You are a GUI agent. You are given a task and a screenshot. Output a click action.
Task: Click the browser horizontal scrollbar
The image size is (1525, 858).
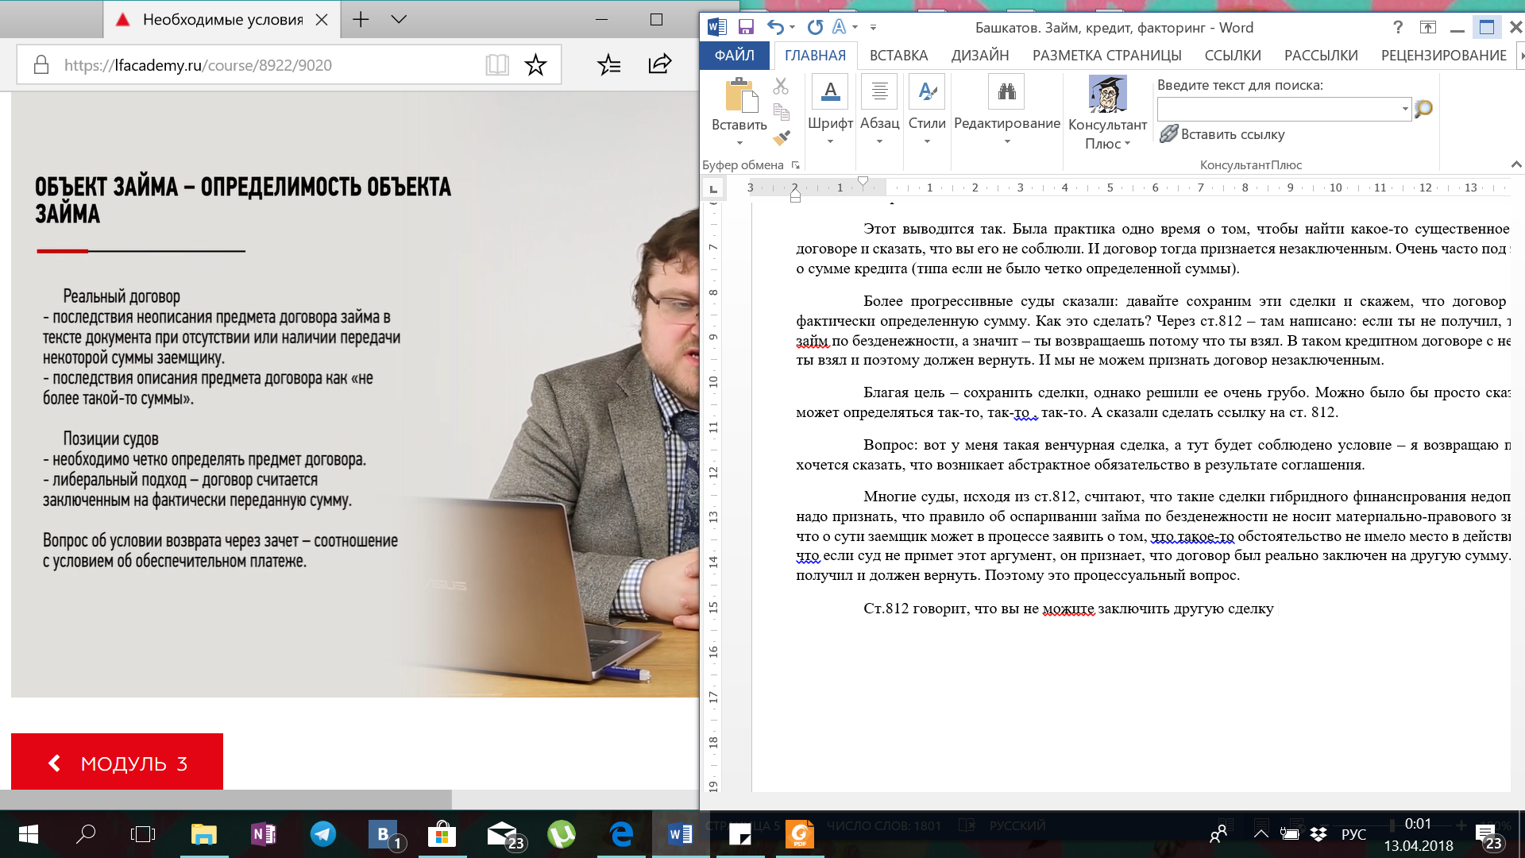pyautogui.click(x=226, y=799)
